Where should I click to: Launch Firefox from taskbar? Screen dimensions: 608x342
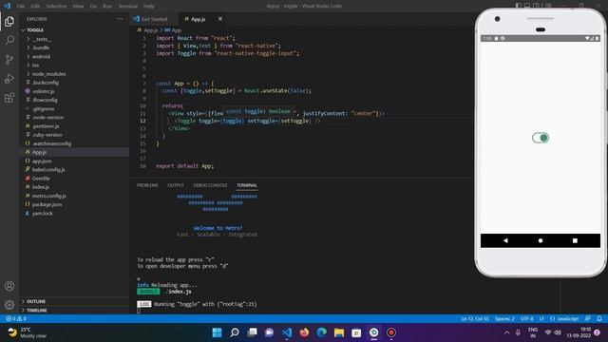pyautogui.click(x=304, y=332)
